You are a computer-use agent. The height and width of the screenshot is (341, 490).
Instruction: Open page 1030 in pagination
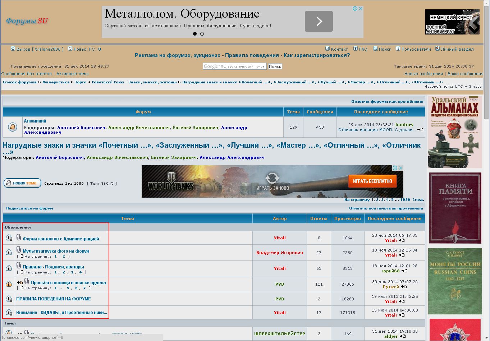[405, 199]
